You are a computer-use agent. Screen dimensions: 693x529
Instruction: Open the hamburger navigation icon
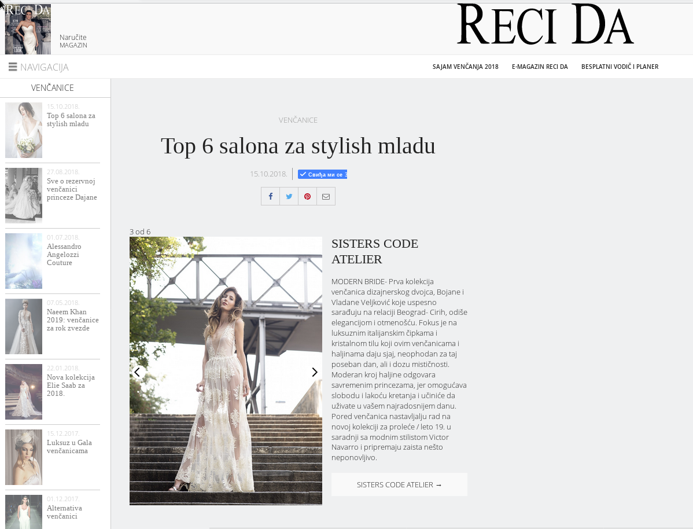[13, 67]
